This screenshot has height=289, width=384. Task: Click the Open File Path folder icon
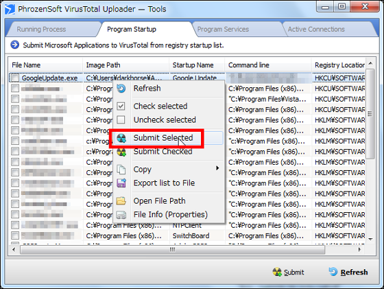(121, 201)
